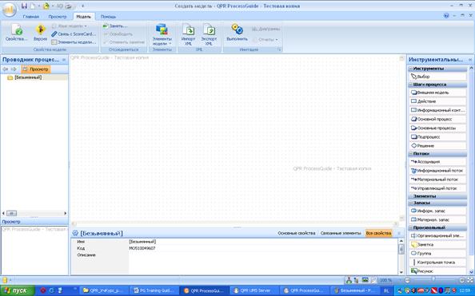This screenshot has width=475, height=296.
Task: Open the Помощь ribbon tab
Action: [x=108, y=17]
